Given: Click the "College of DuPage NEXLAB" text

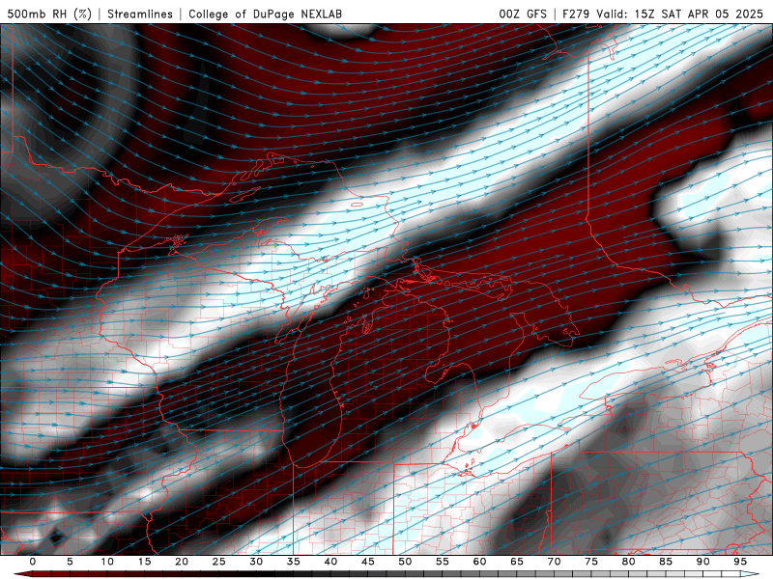Looking at the screenshot, I should (265, 14).
